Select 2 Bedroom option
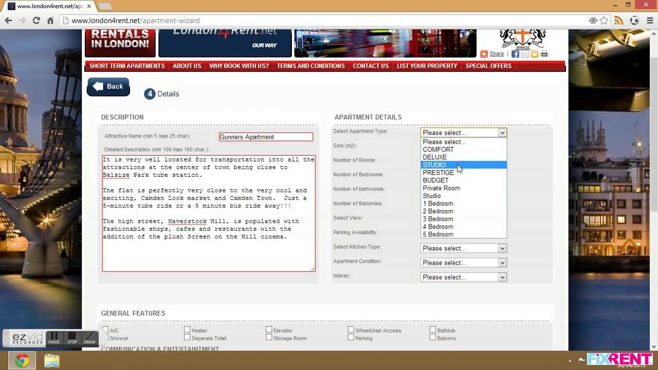 [464, 211]
